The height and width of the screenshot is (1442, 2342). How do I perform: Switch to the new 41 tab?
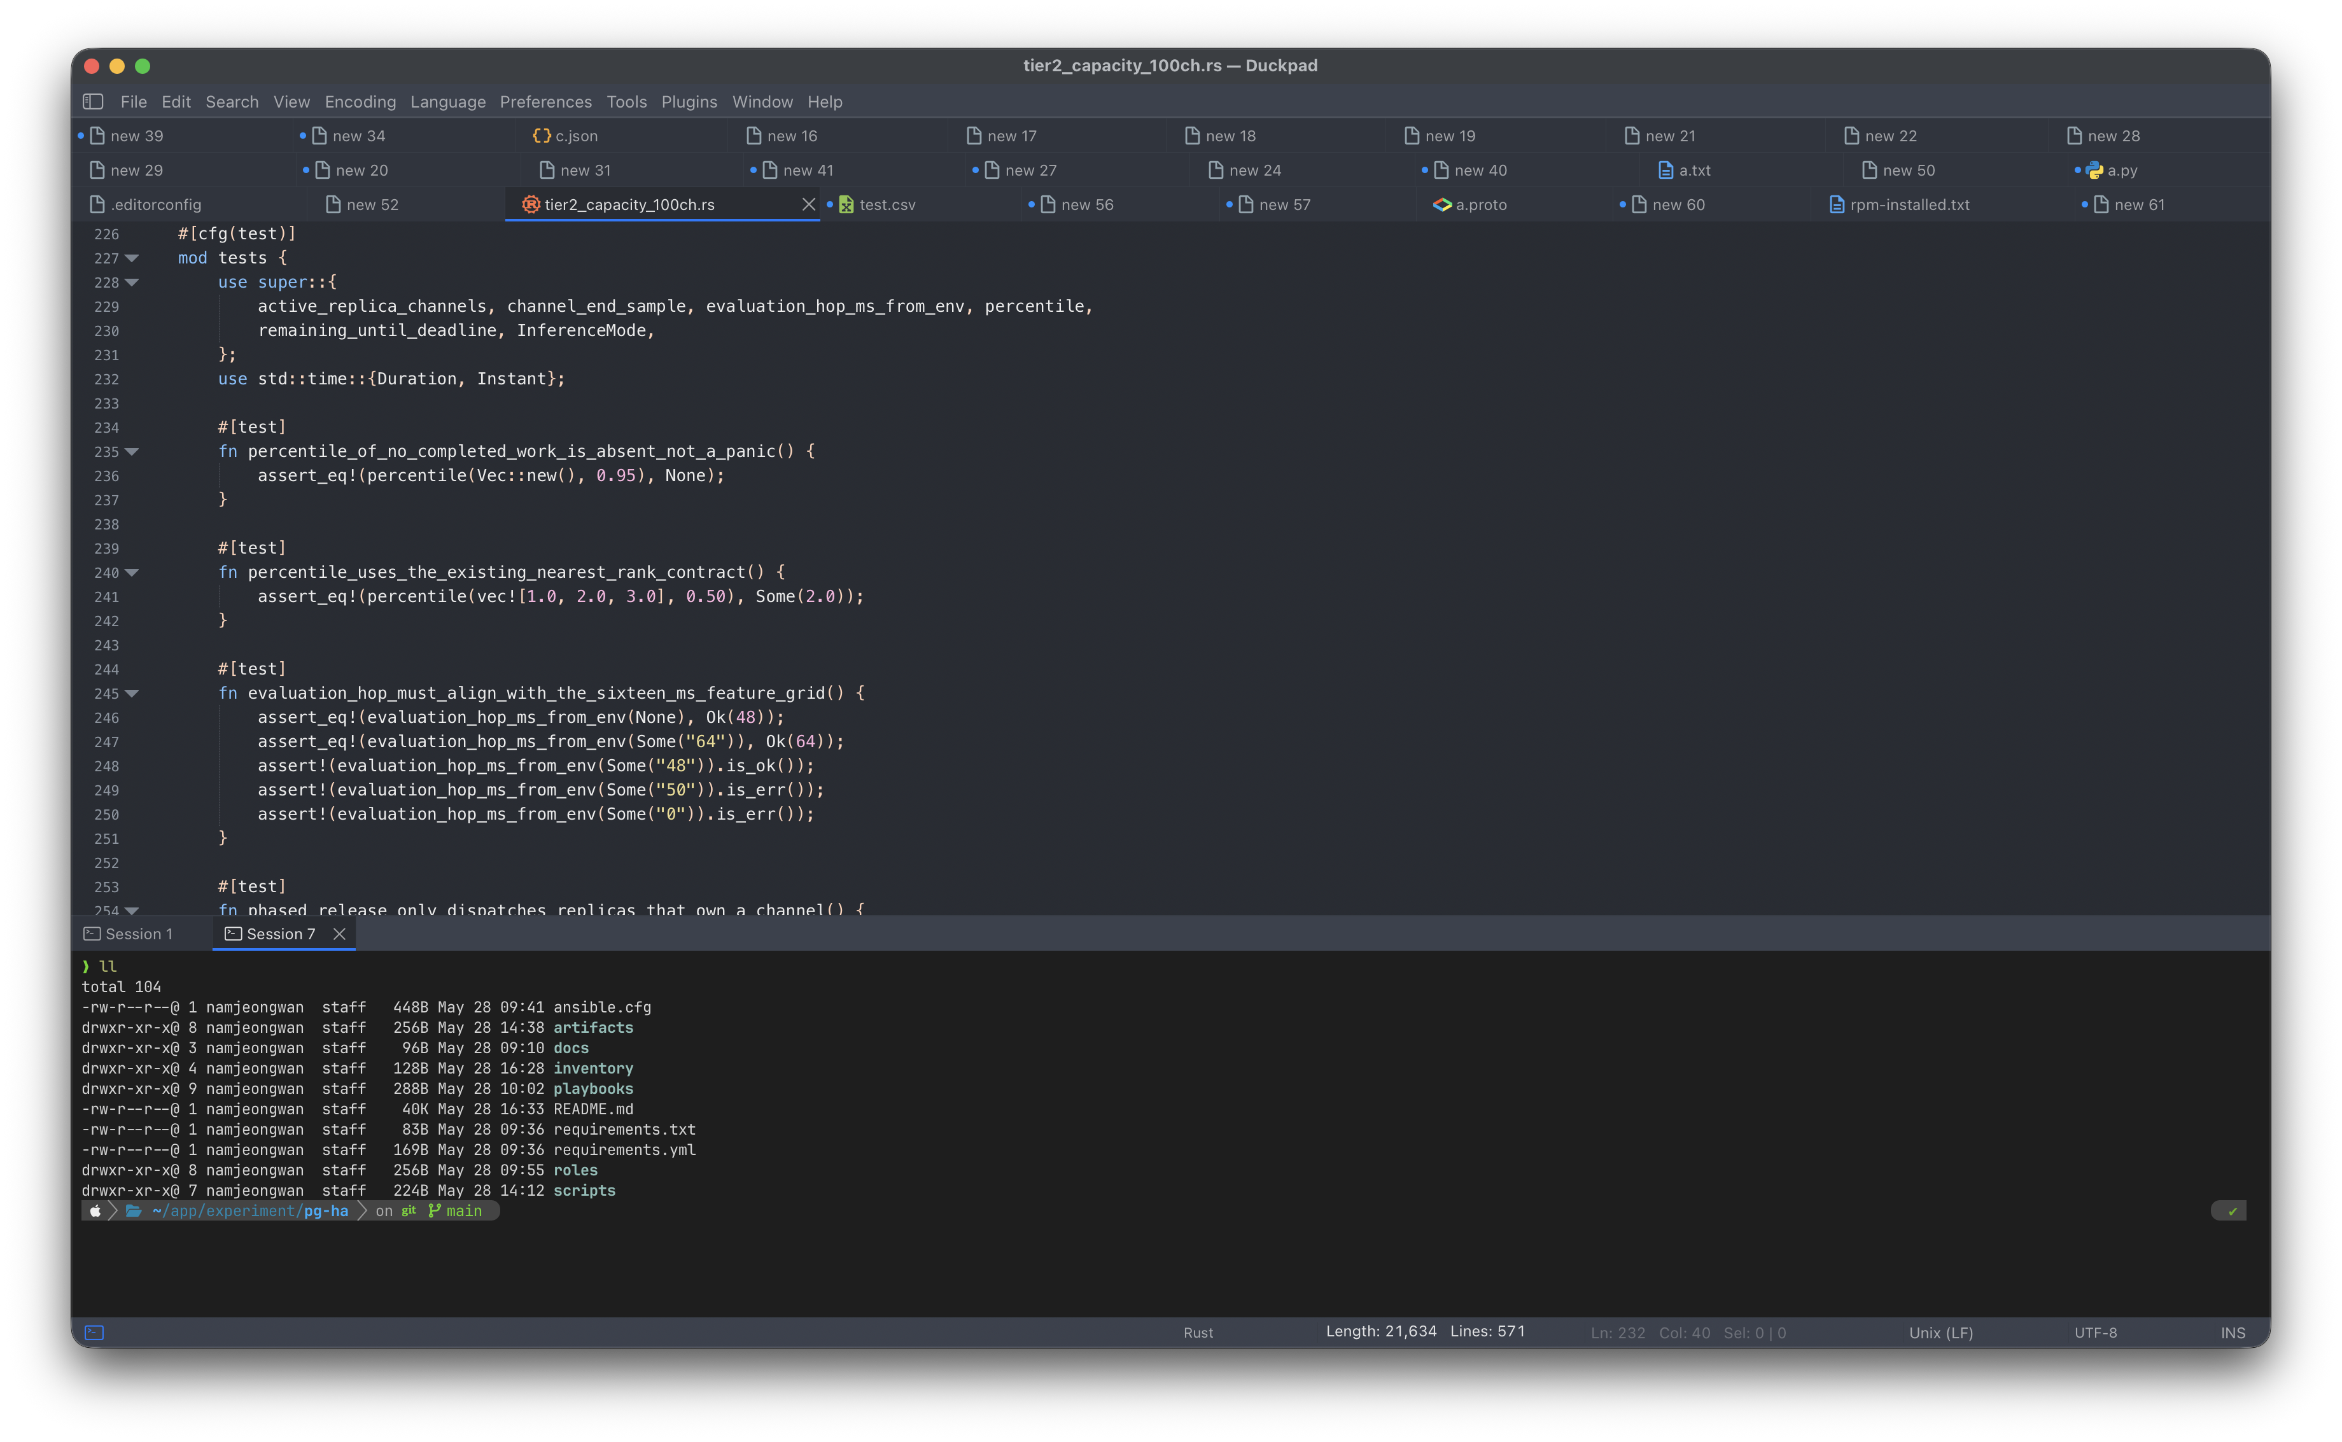(807, 170)
